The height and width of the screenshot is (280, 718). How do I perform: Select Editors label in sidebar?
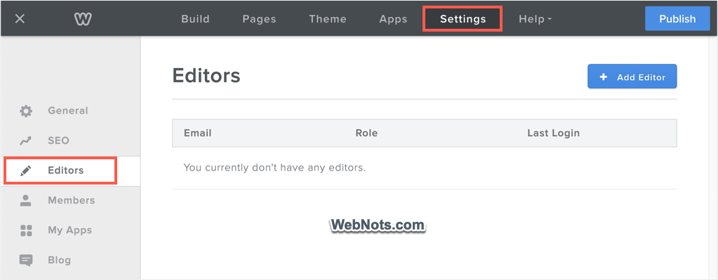(66, 171)
